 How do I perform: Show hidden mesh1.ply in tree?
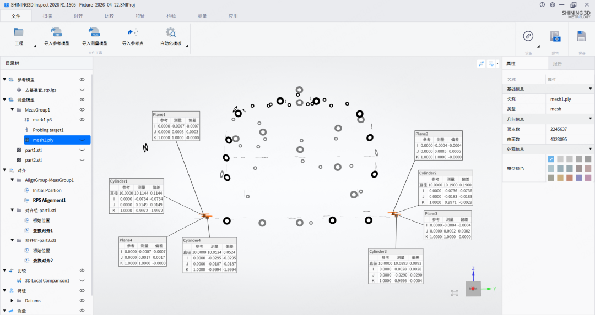(82, 140)
